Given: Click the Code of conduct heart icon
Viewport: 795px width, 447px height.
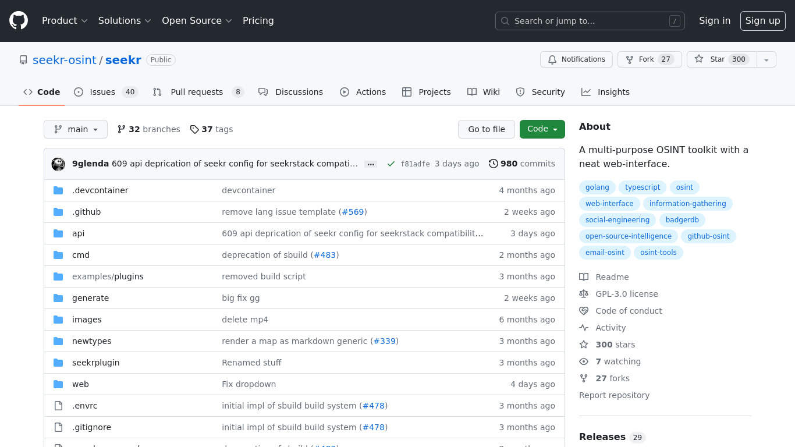Looking at the screenshot, I should pyautogui.click(x=584, y=311).
